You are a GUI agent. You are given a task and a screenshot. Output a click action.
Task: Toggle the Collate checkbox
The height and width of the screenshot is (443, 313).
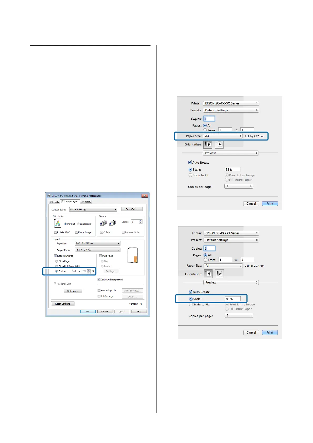(x=102, y=232)
